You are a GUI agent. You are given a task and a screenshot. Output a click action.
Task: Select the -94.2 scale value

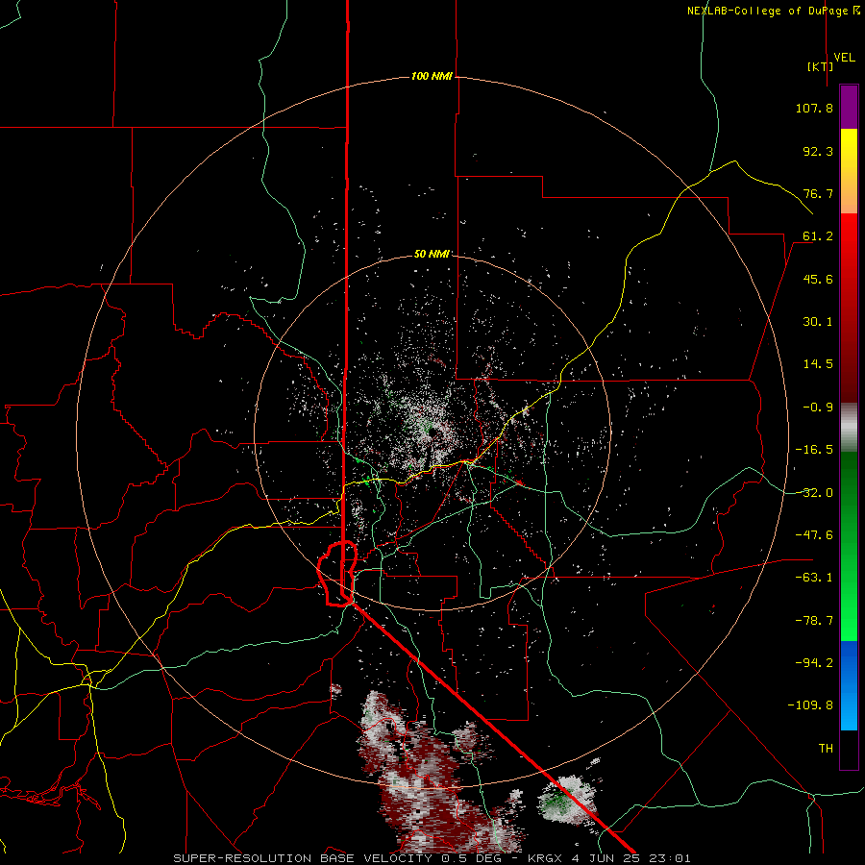(814, 663)
